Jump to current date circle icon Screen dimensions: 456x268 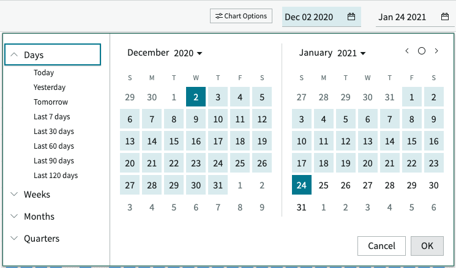[422, 51]
